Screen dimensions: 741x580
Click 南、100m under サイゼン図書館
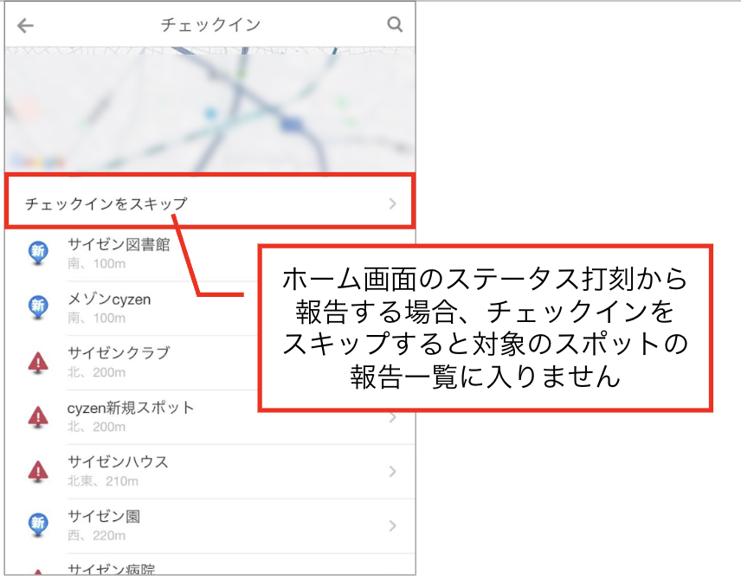tap(96, 264)
